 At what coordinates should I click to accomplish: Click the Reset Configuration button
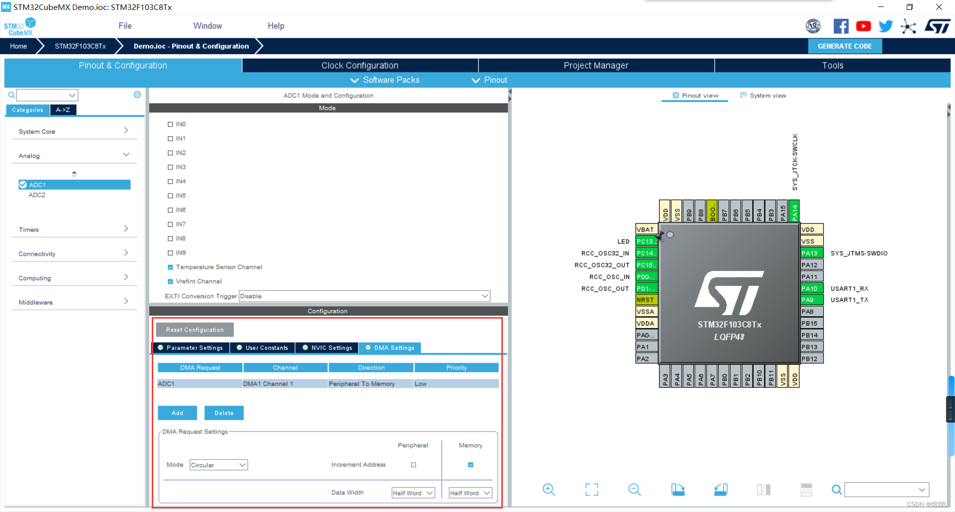coord(194,330)
